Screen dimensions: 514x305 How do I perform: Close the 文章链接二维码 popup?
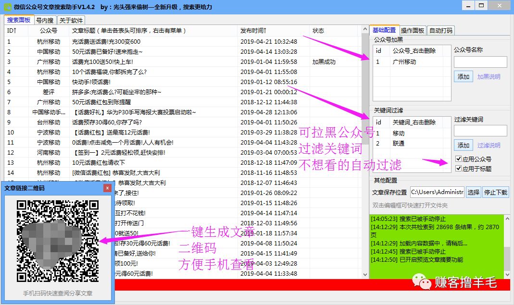coord(107,188)
